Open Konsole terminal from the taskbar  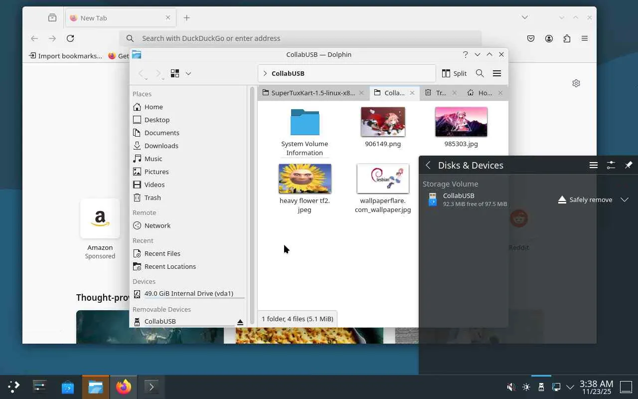[152, 387]
